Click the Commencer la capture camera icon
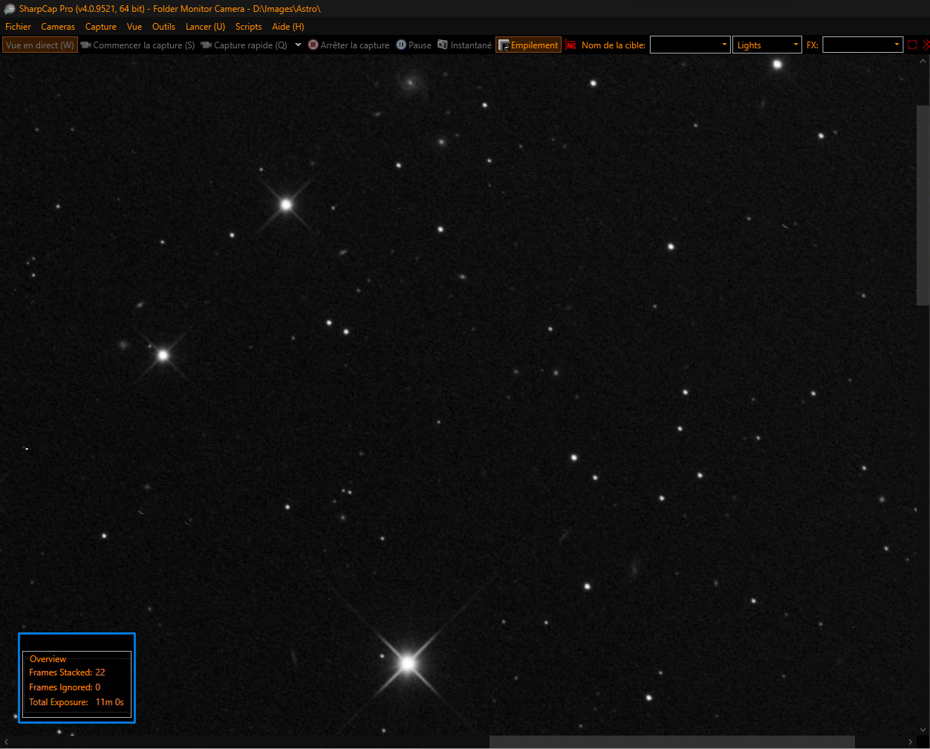This screenshot has width=930, height=749. click(86, 45)
